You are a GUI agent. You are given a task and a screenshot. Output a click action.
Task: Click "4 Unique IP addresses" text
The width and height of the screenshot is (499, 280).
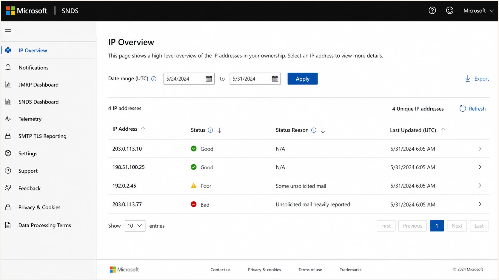418,109
